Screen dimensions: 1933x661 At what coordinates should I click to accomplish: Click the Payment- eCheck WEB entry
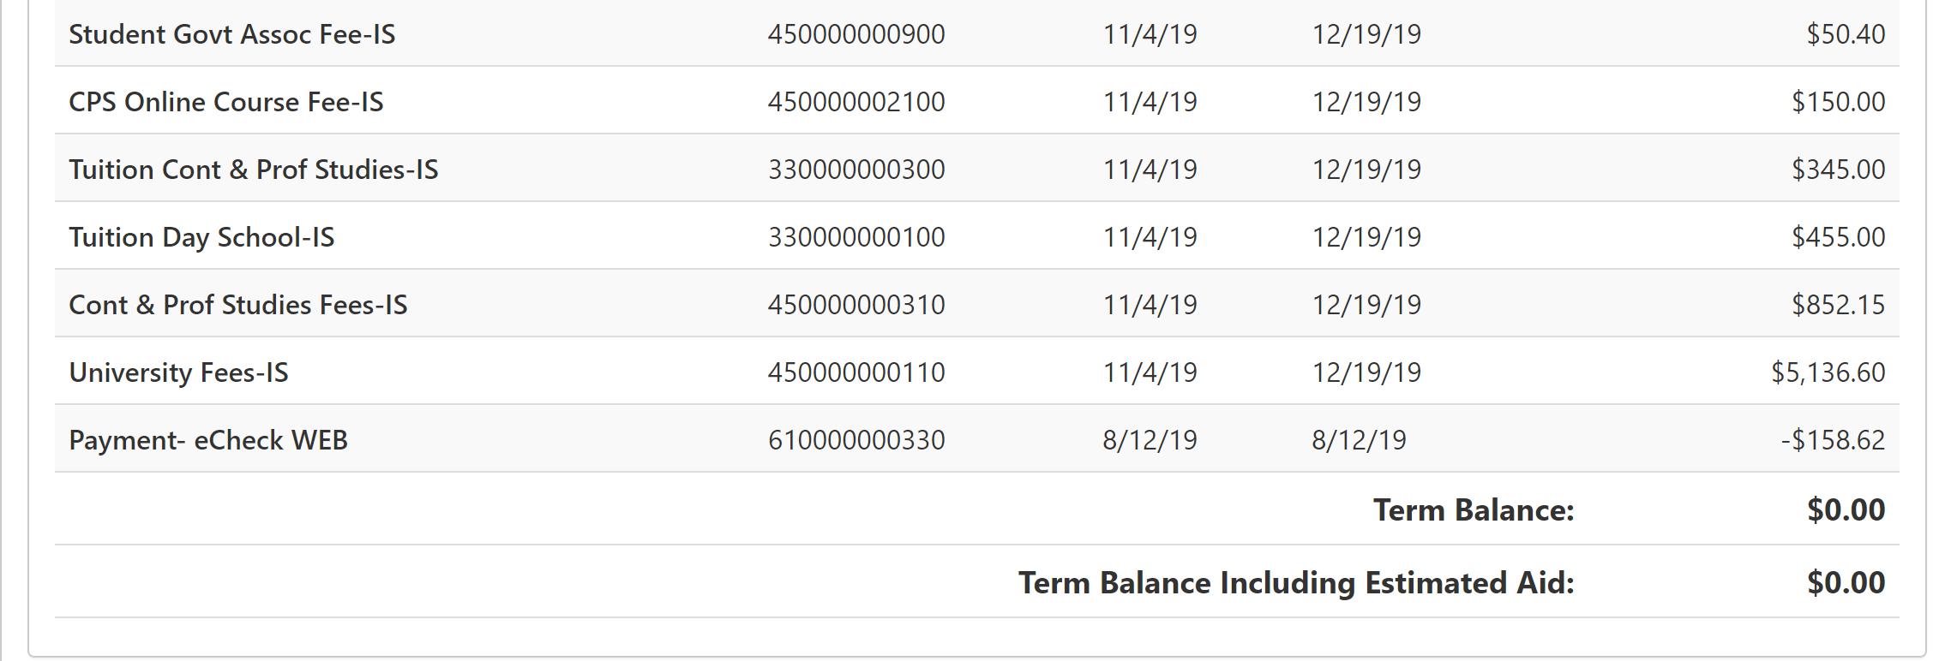point(208,440)
